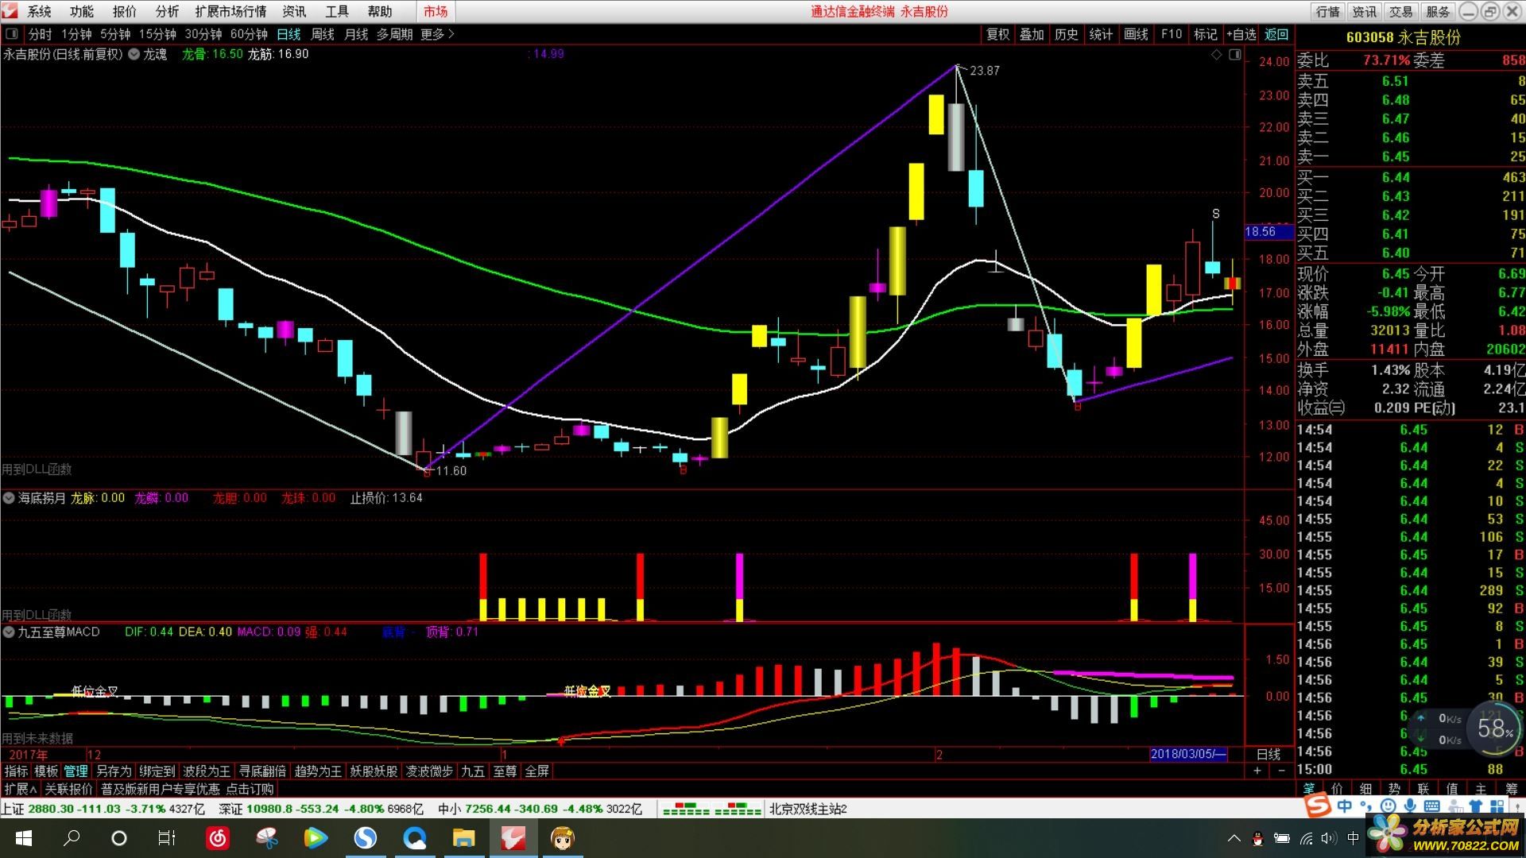Click the Sogou input method logo
The width and height of the screenshot is (1526, 858).
tap(1318, 806)
